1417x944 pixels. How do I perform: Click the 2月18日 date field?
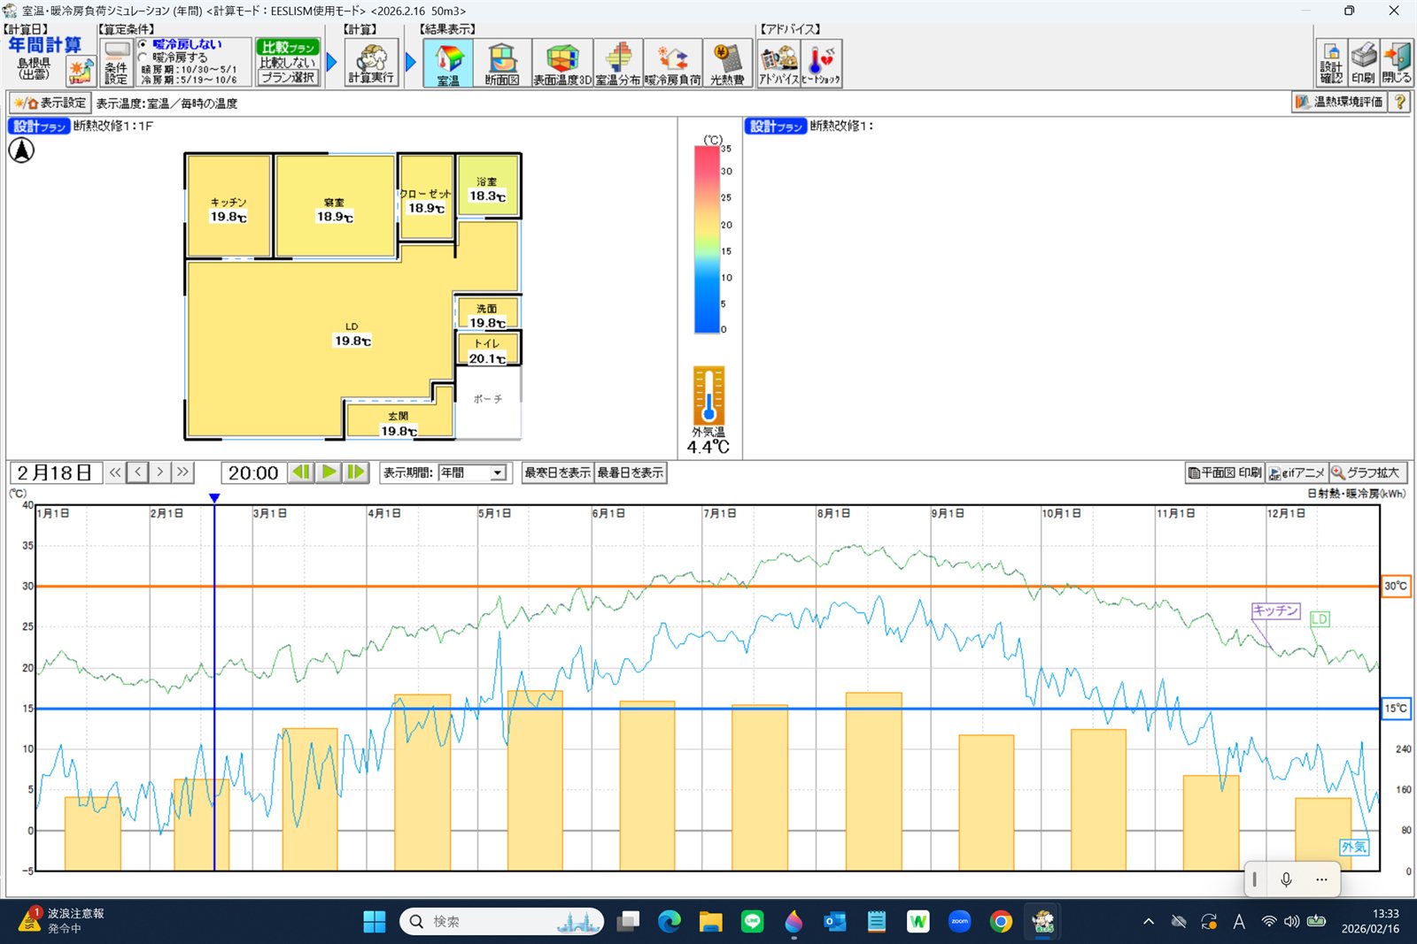pos(55,473)
